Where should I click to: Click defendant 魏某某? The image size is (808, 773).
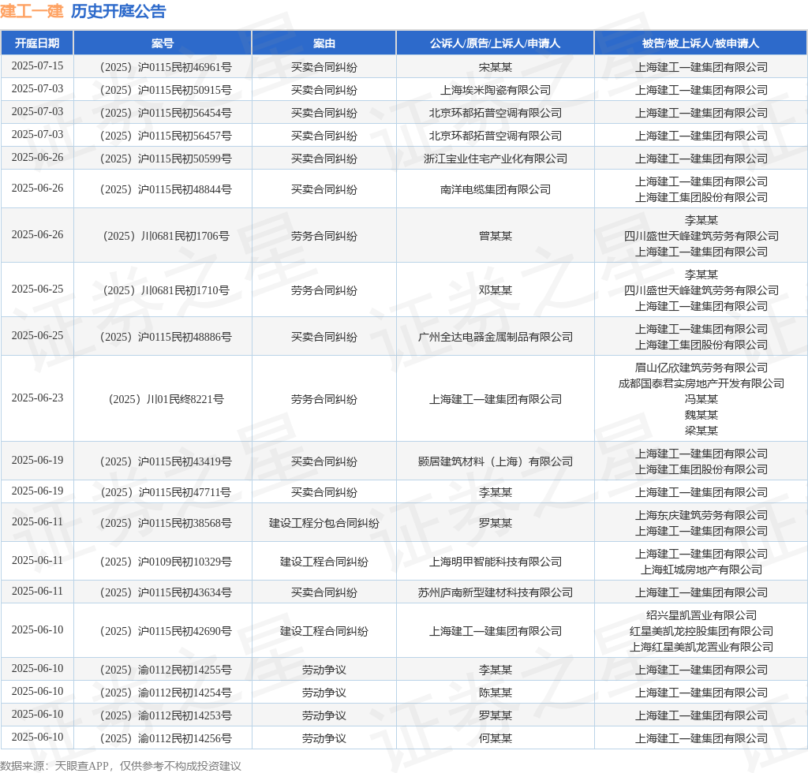(x=701, y=415)
